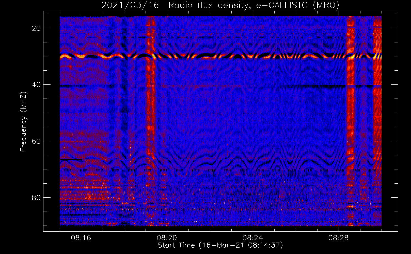Click the '80' frequency tick label
The width and height of the screenshot is (411, 254).
coord(37,197)
